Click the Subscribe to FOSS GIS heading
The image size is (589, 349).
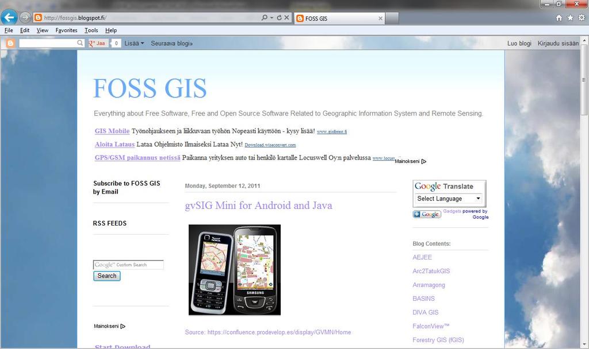click(127, 188)
